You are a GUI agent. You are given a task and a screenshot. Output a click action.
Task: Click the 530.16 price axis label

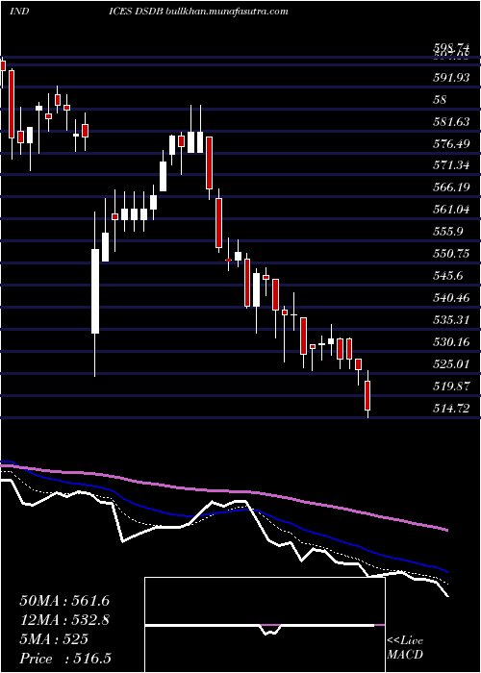click(x=451, y=342)
